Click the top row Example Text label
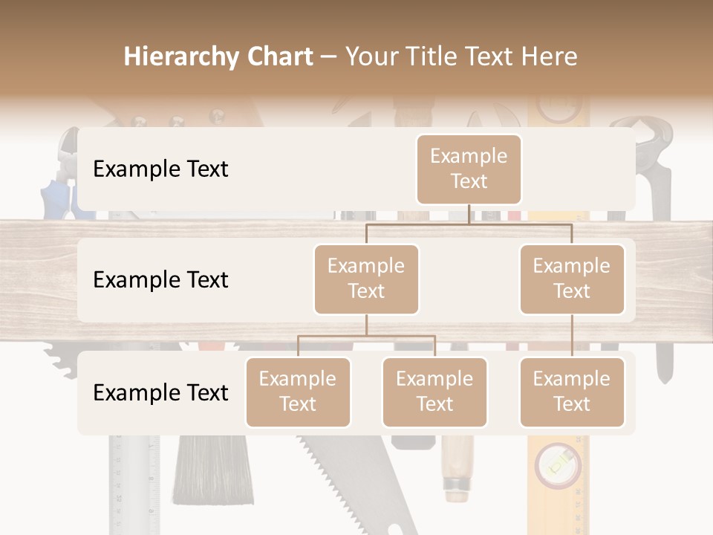713x535 pixels. pyautogui.click(x=160, y=169)
